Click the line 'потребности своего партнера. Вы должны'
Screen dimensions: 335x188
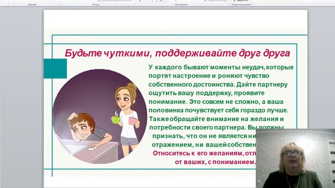pos(216,127)
